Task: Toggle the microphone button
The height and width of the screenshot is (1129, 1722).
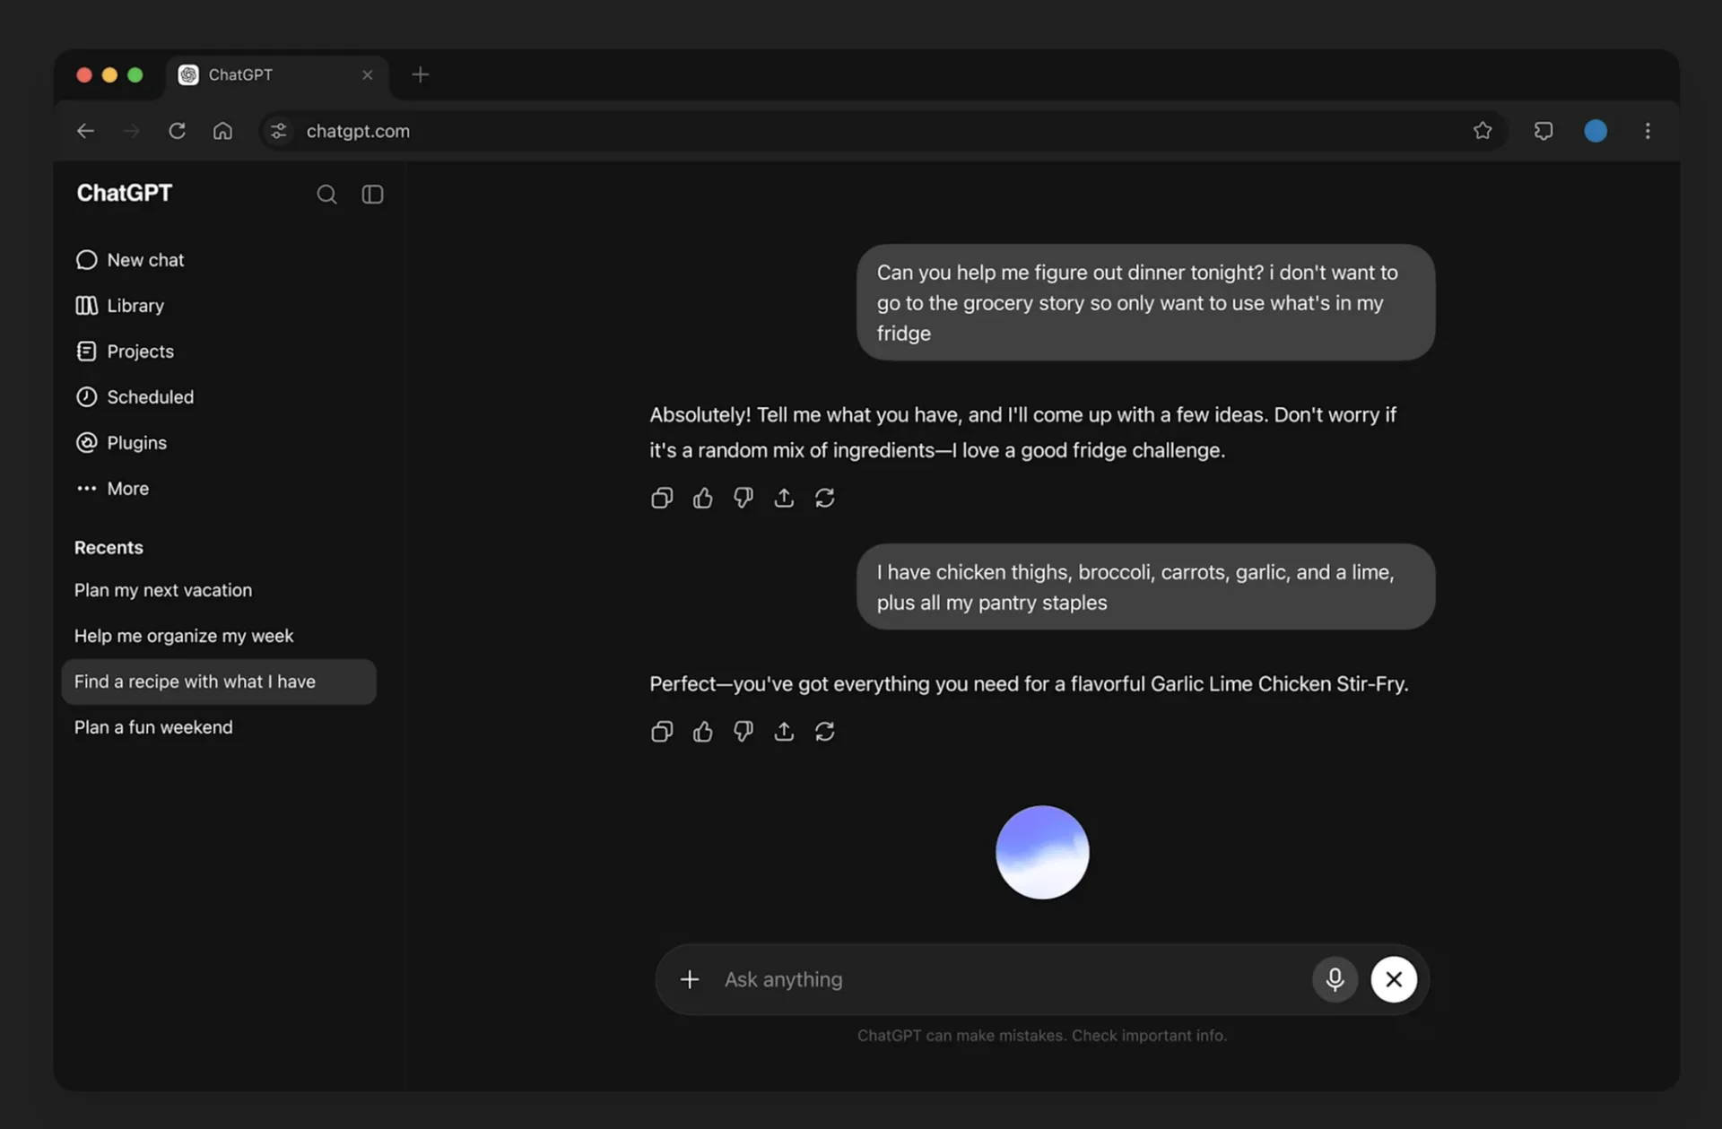Action: tap(1335, 979)
